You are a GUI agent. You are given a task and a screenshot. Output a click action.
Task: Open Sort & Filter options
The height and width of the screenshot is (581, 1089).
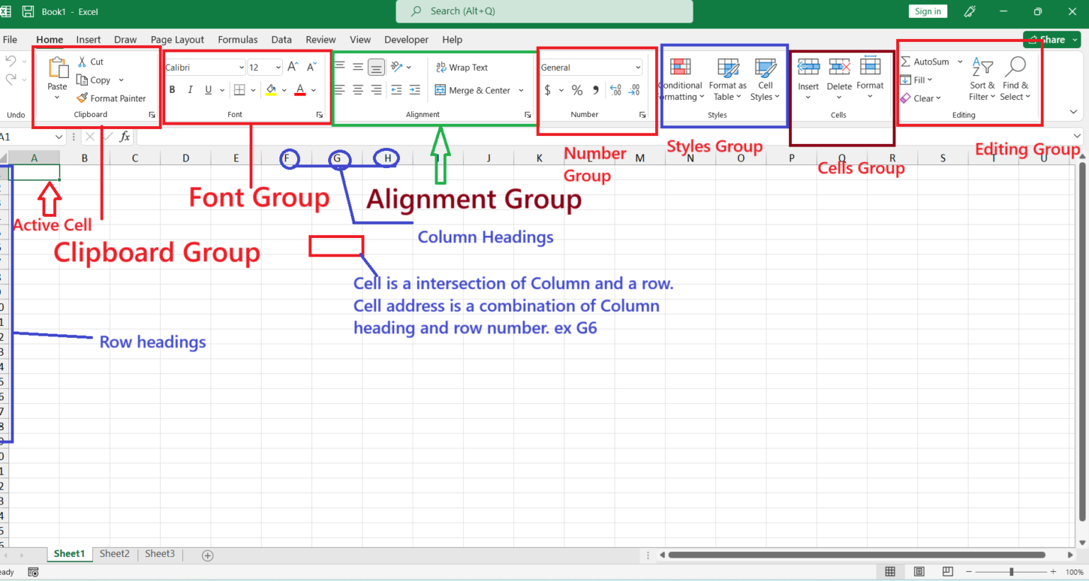982,79
